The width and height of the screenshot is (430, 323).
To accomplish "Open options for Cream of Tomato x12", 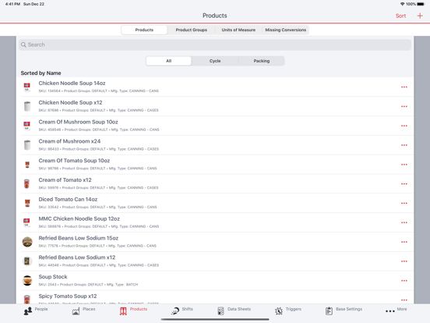I will pos(404,184).
